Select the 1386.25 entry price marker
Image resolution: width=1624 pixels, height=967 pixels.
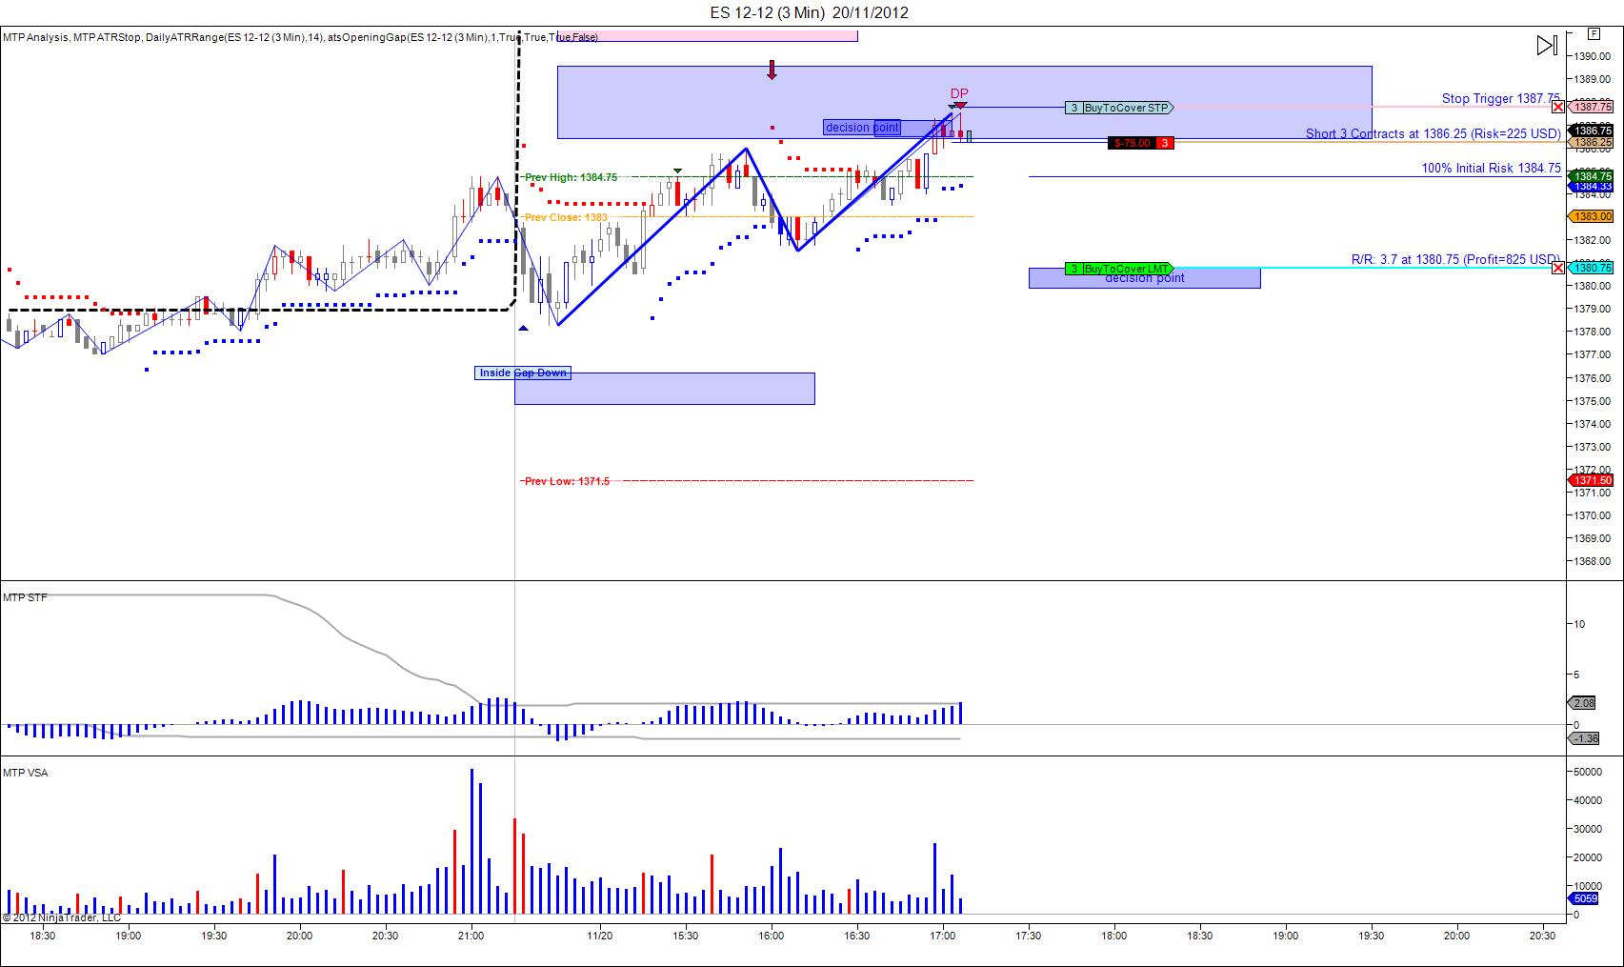click(x=1592, y=142)
